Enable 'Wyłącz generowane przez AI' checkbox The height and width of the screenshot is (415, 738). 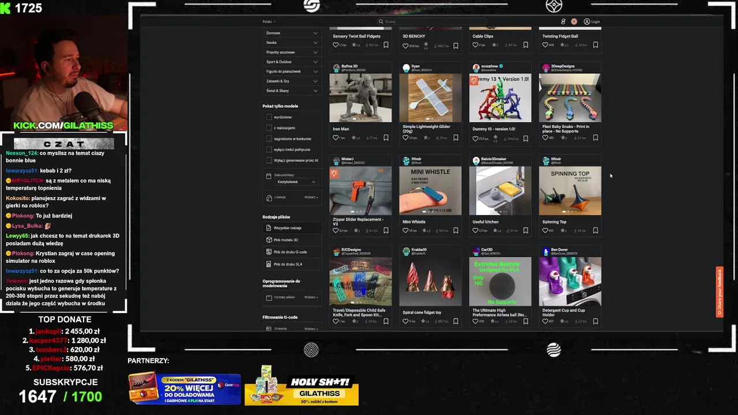coord(269,160)
